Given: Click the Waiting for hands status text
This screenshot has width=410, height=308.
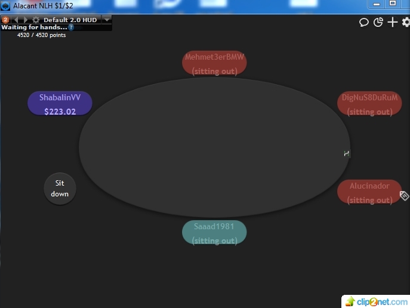Looking at the screenshot, I should 34,27.
